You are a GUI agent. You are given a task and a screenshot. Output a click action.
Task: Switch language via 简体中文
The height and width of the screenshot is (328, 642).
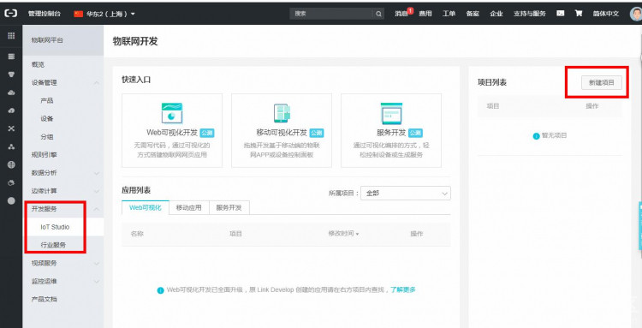pyautogui.click(x=605, y=14)
